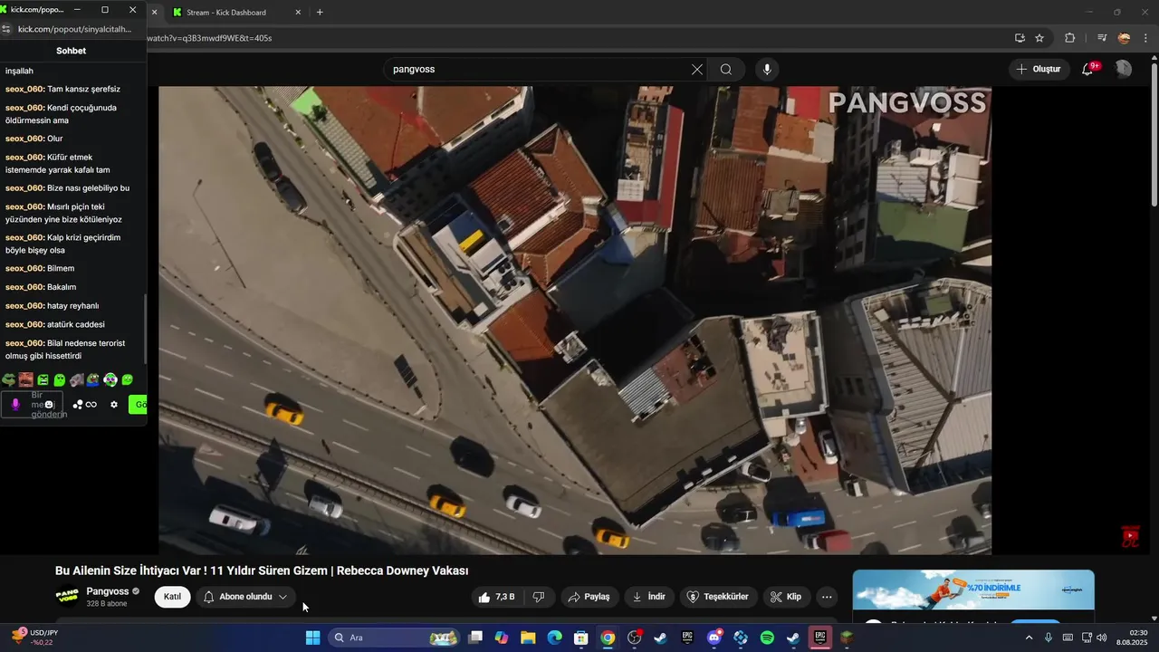Viewport: 1159px width, 652px height.
Task: Send the chat message with green button
Action: pos(138,405)
